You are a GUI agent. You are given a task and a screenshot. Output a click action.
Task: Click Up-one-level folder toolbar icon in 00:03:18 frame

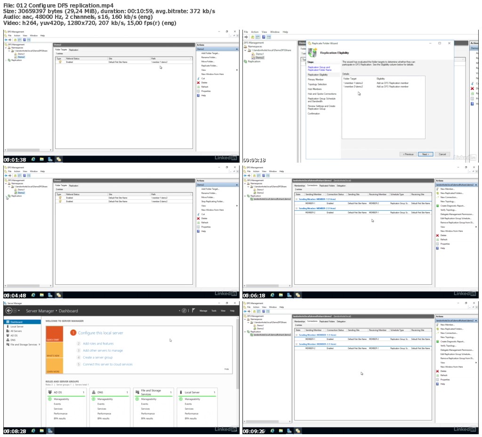[252, 37]
